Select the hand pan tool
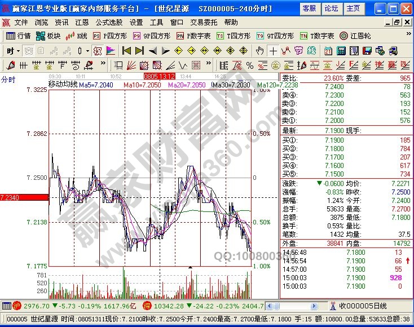414x327 pixels. click(260, 51)
